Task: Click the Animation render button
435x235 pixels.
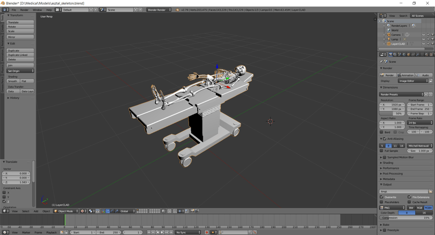Action: pyautogui.click(x=406, y=75)
